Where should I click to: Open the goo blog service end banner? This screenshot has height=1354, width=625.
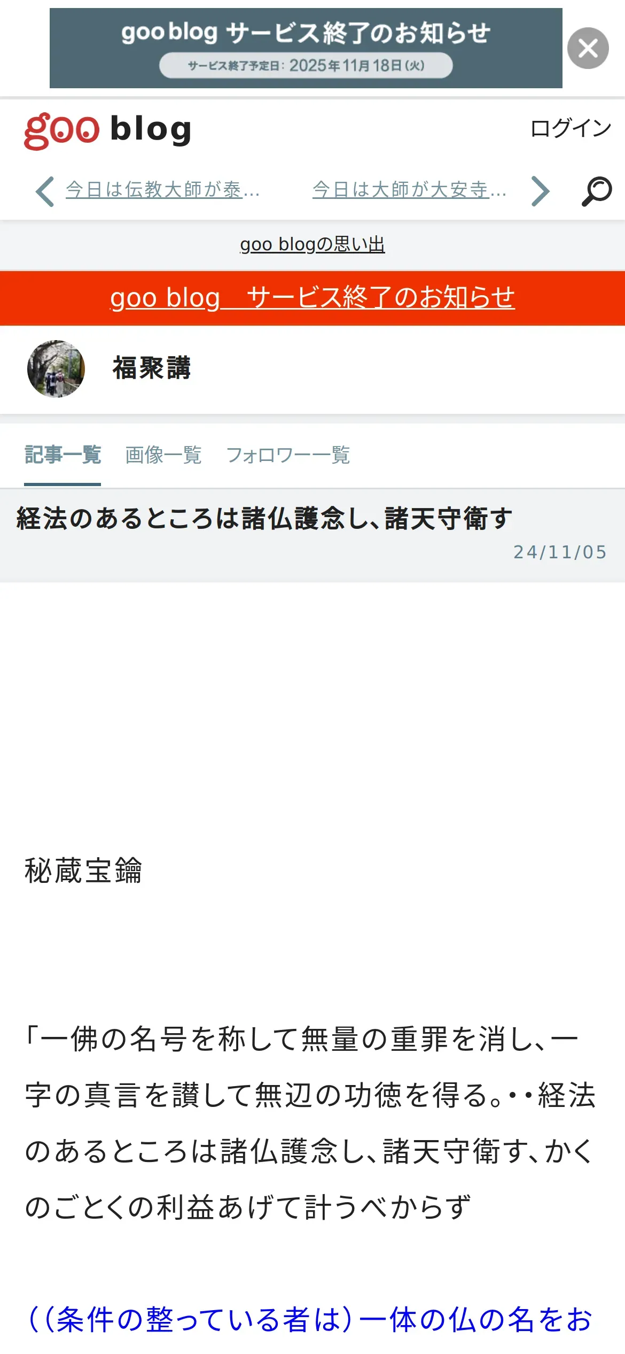[306, 48]
